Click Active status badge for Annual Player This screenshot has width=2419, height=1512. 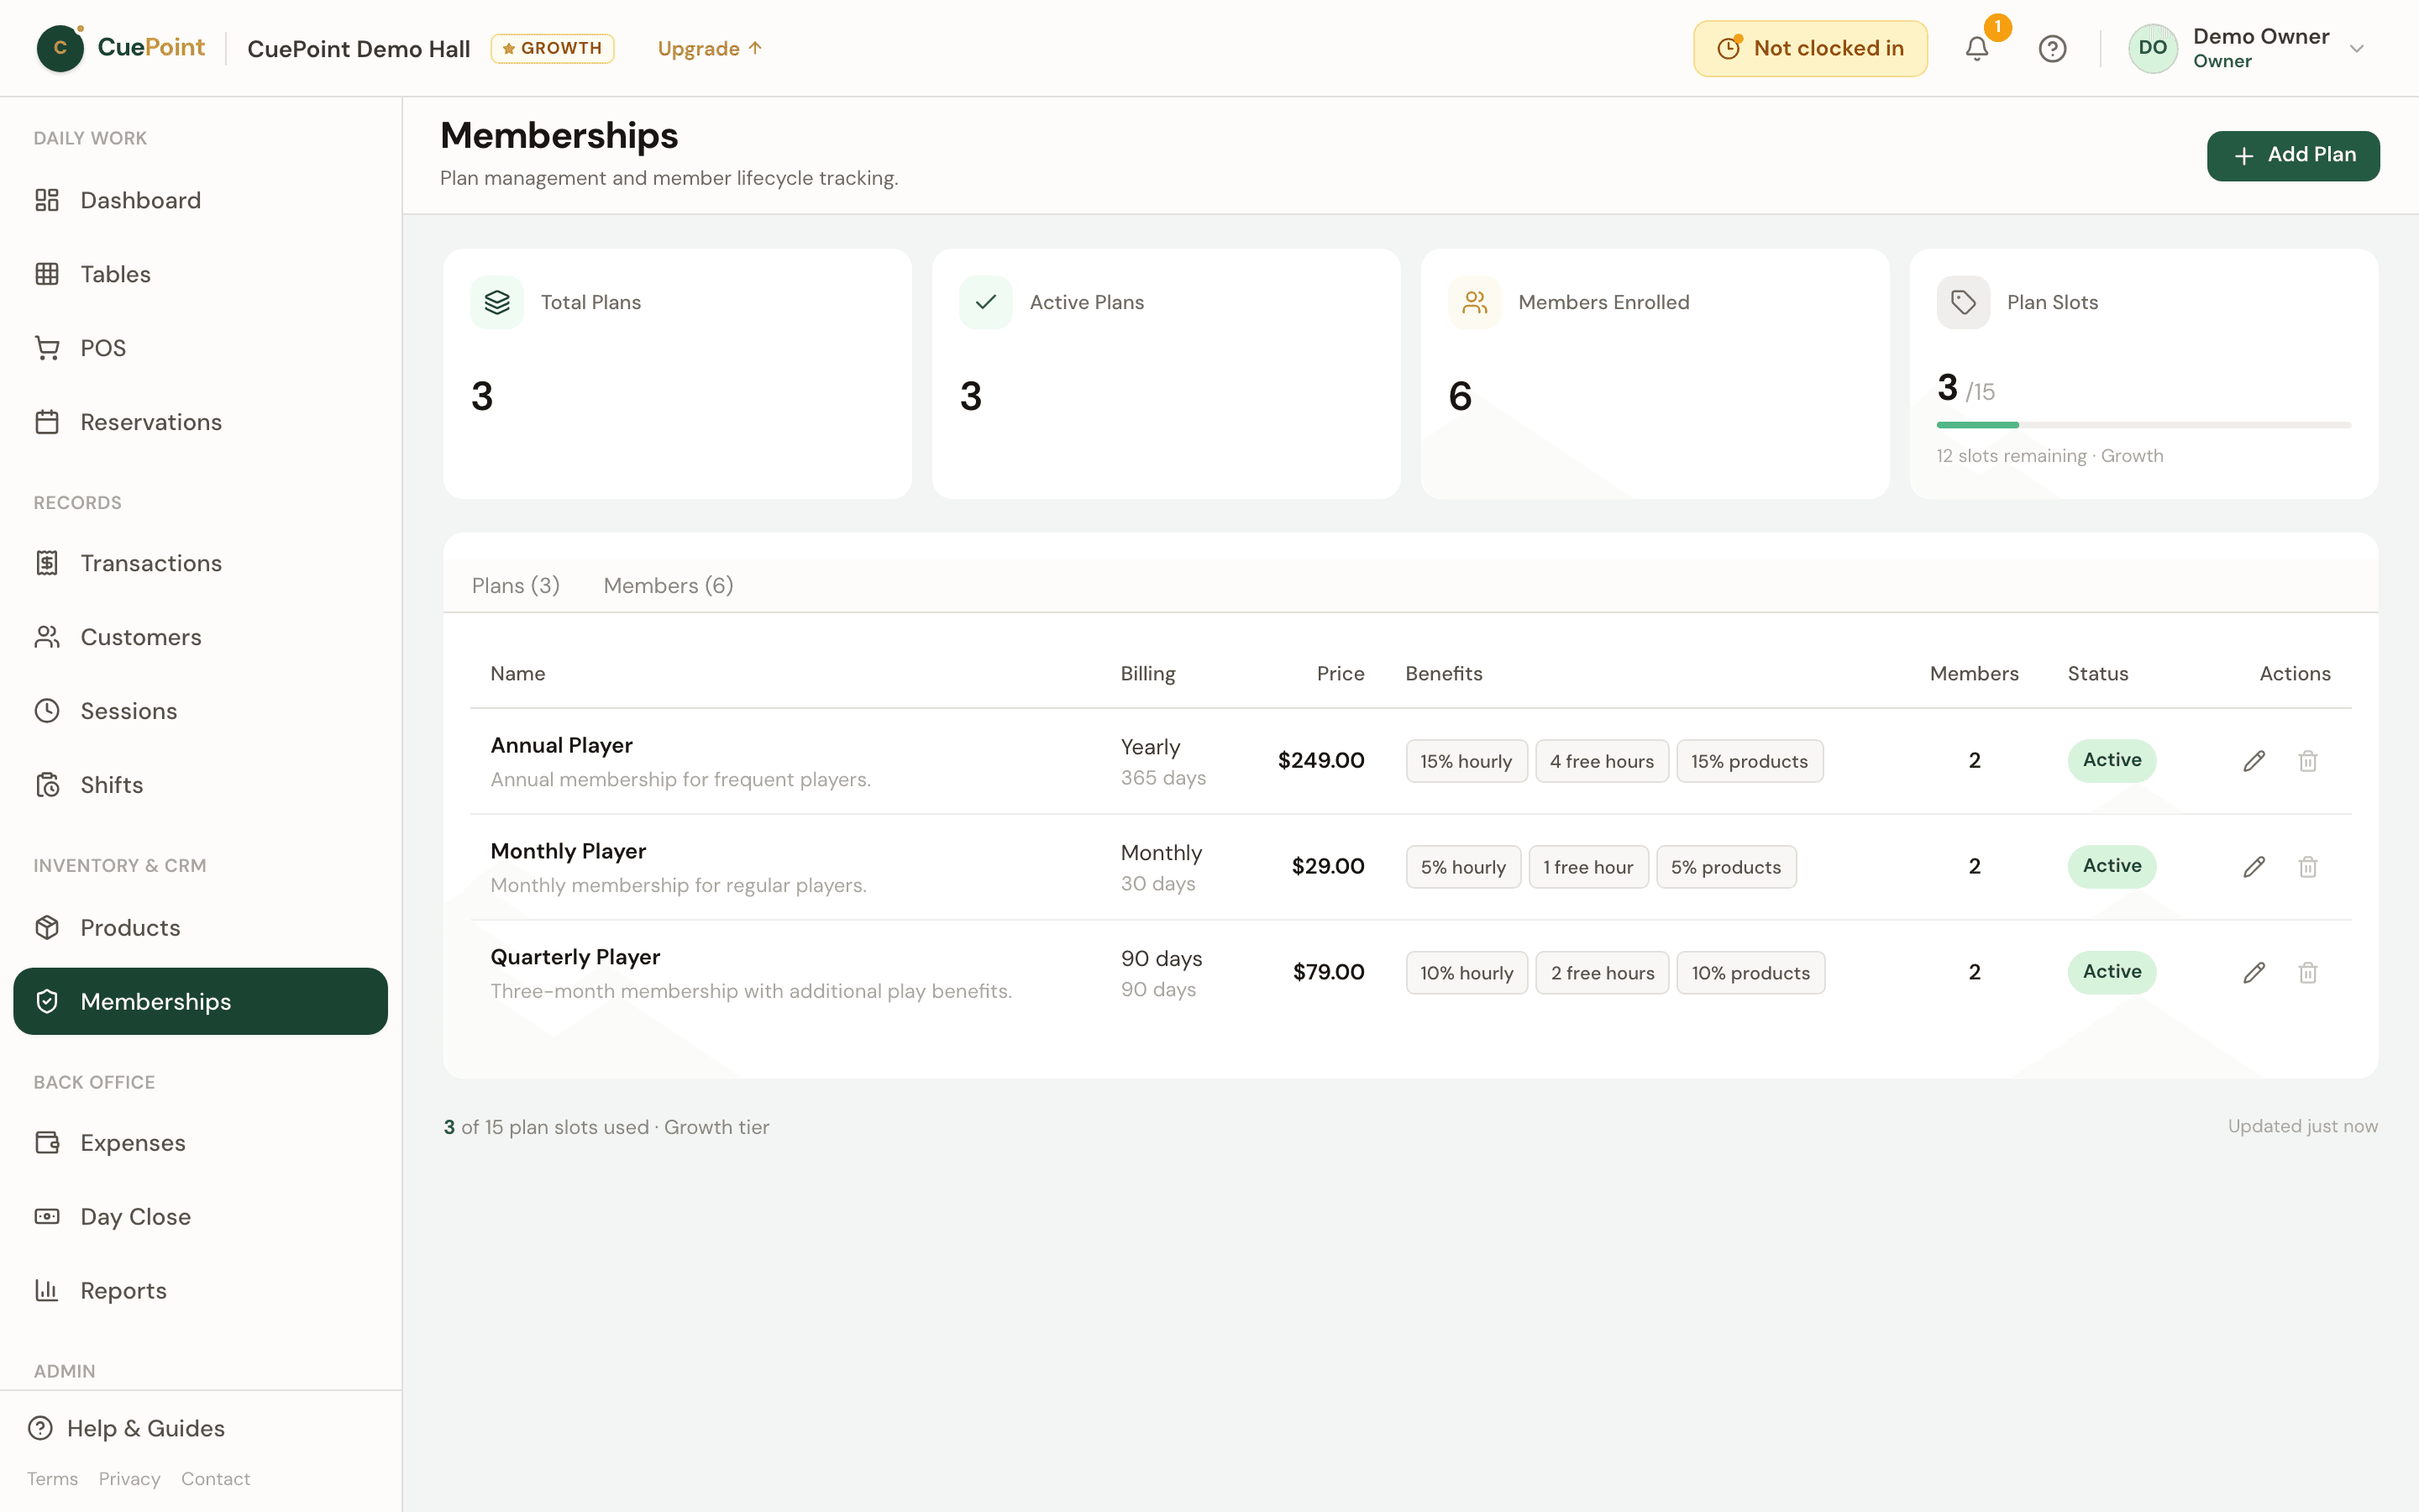pos(2112,760)
